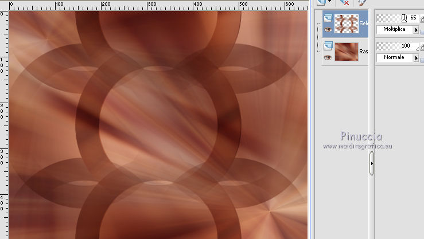This screenshot has height=239, width=424.
Task: Click the 'Ras' layer name label
Action: [363, 52]
